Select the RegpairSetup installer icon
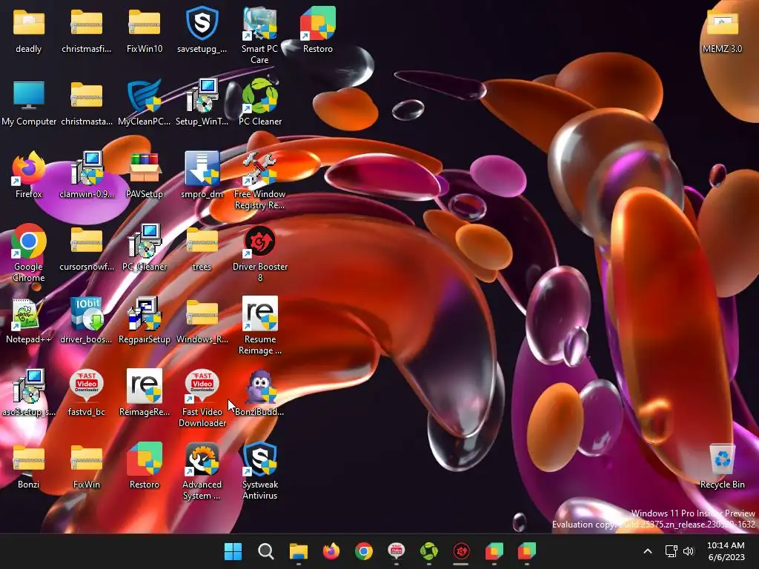The width and height of the screenshot is (759, 569). point(145,313)
